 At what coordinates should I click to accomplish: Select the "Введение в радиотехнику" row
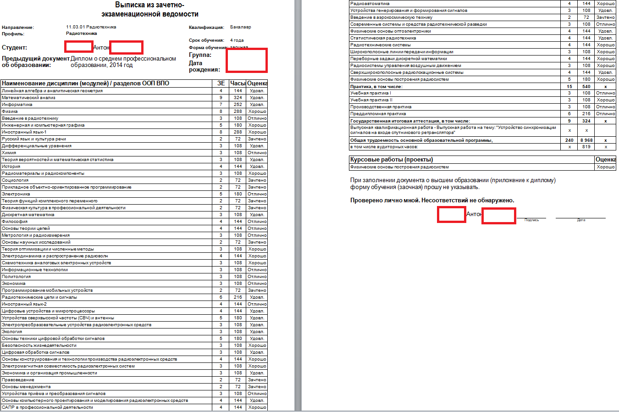[134, 118]
